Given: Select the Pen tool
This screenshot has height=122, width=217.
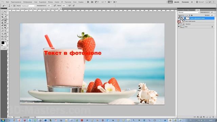Looking at the screenshot, I should pos(2,31).
